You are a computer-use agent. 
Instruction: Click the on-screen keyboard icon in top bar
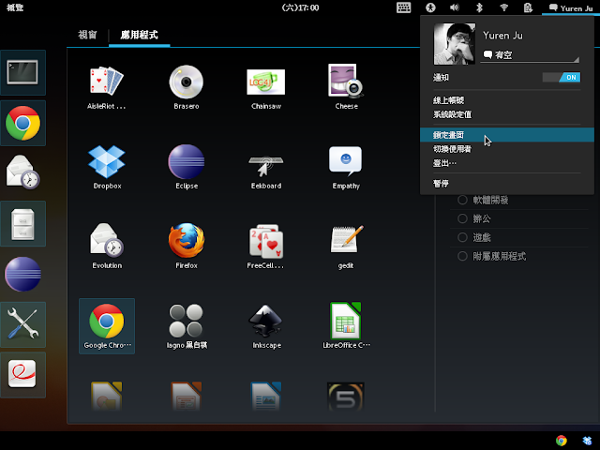[404, 7]
